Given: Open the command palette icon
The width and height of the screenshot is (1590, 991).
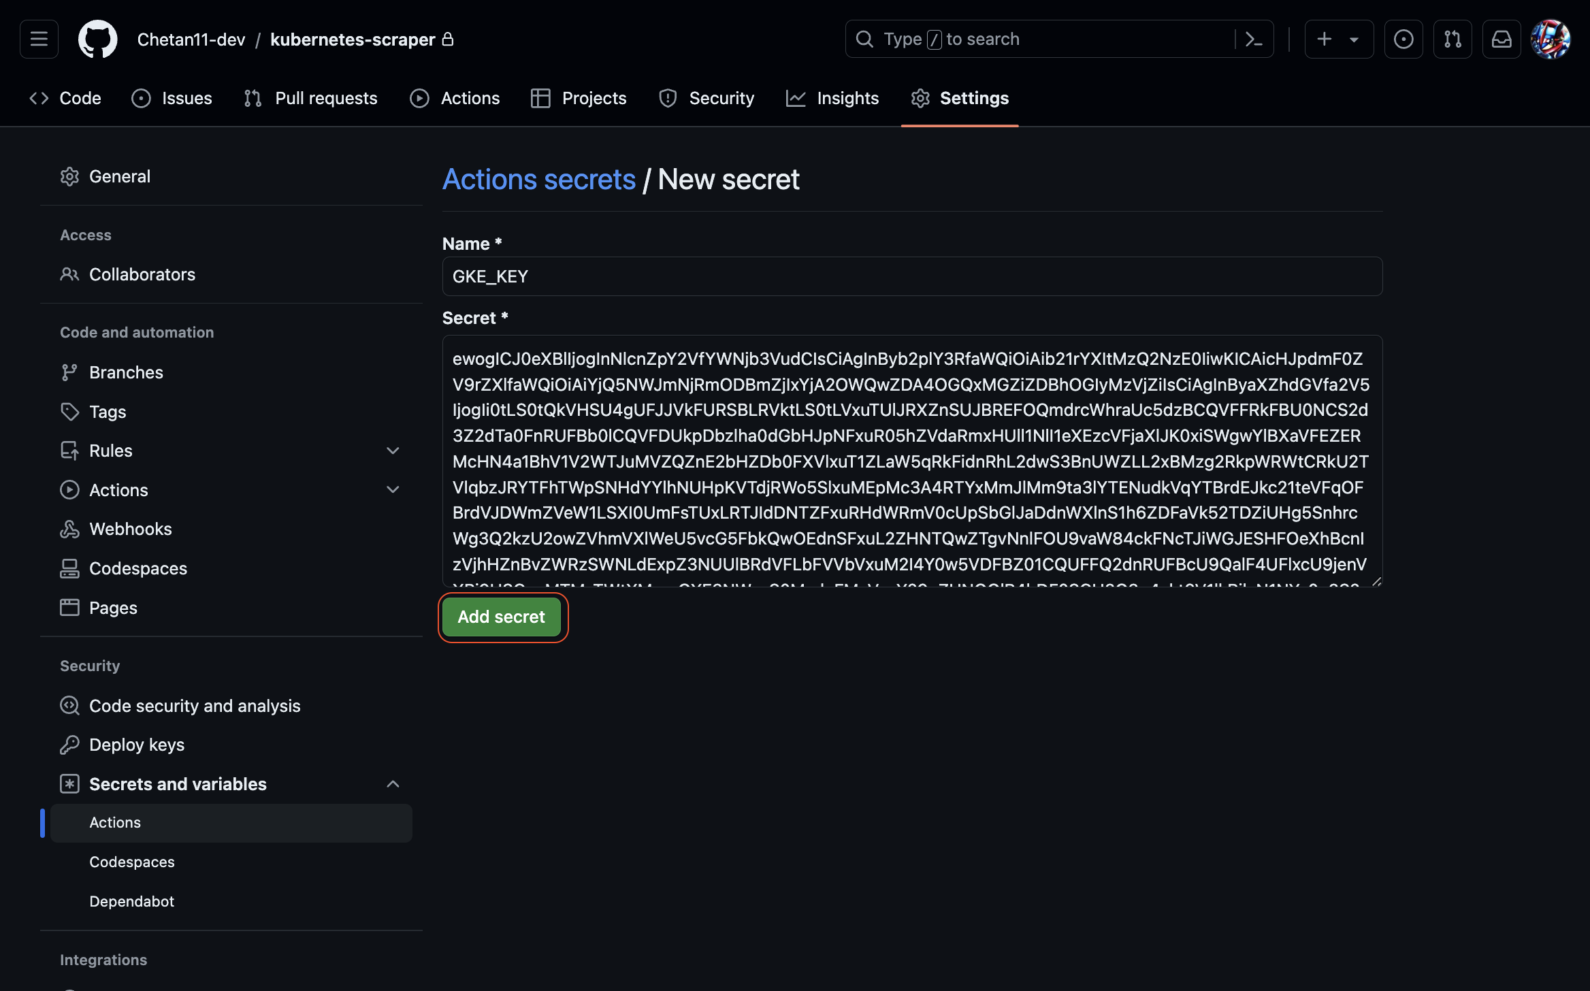Looking at the screenshot, I should 1254,39.
